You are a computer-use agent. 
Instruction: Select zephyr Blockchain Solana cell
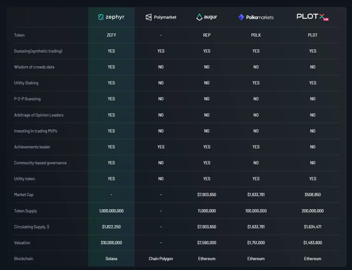111,259
